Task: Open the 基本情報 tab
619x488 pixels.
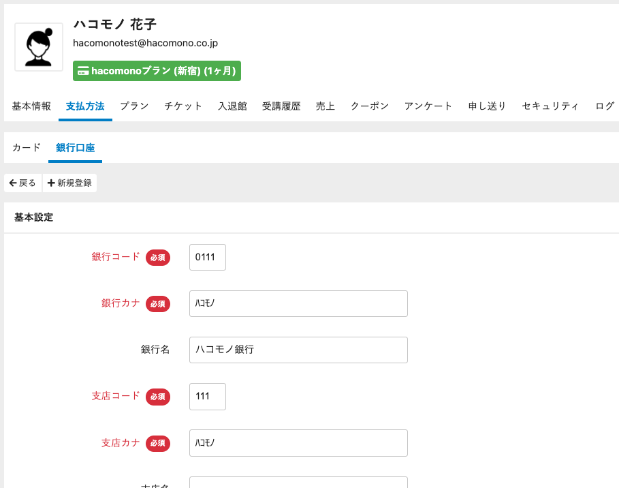Action: click(x=31, y=106)
